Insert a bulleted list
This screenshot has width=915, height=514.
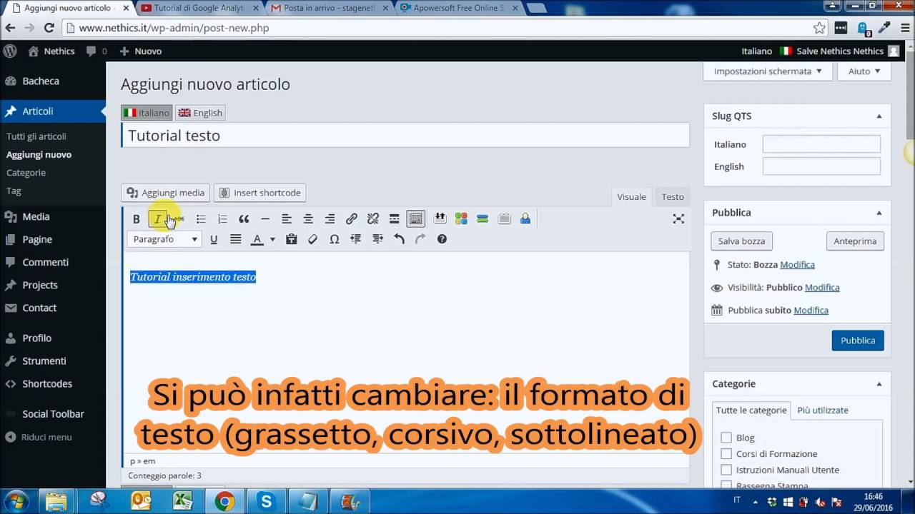201,219
